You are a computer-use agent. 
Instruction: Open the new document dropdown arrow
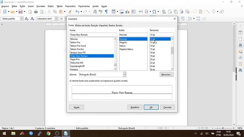(8, 12)
